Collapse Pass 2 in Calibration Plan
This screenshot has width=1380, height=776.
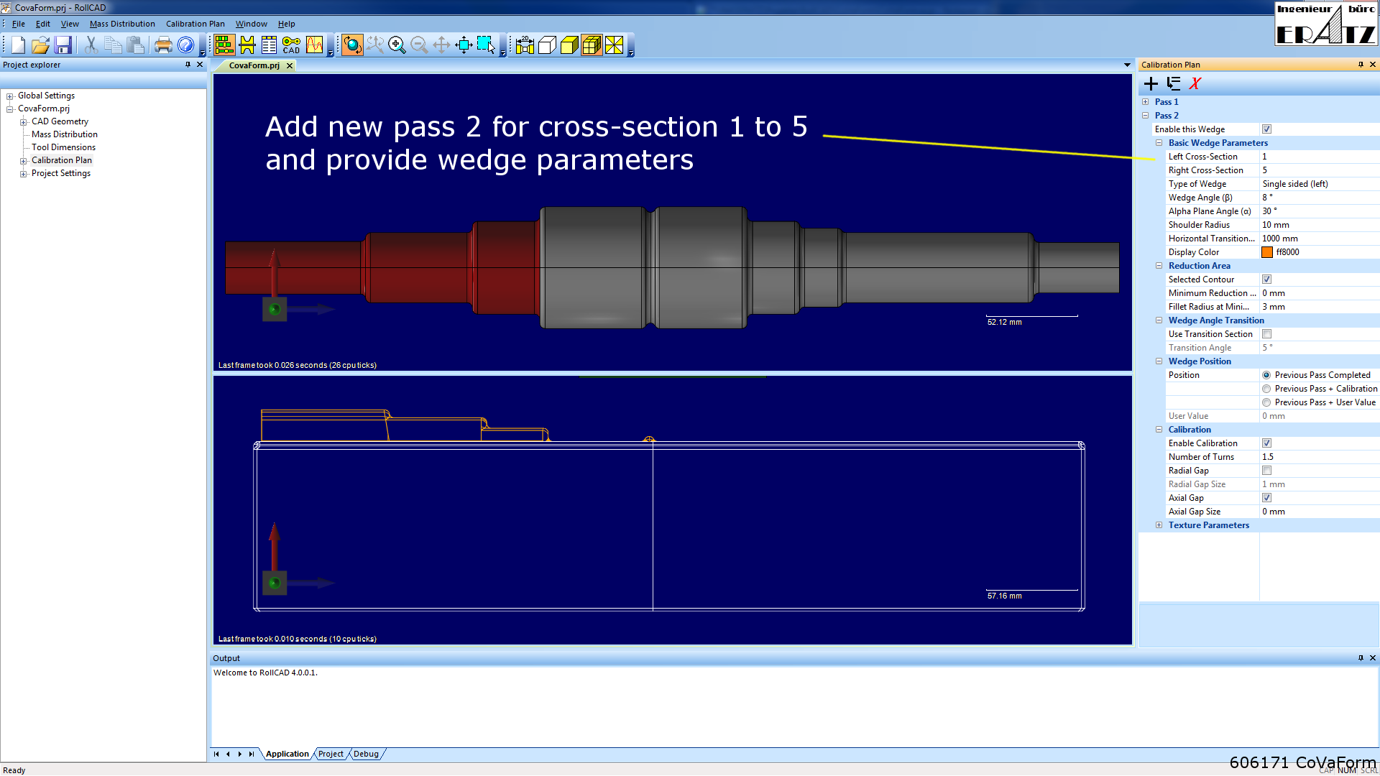tap(1145, 116)
